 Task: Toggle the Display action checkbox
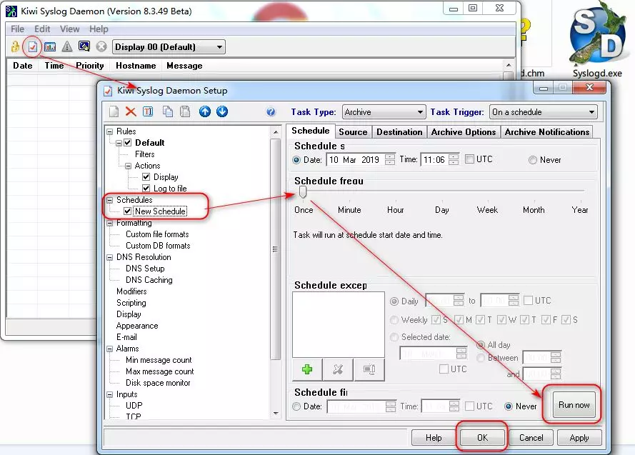146,177
